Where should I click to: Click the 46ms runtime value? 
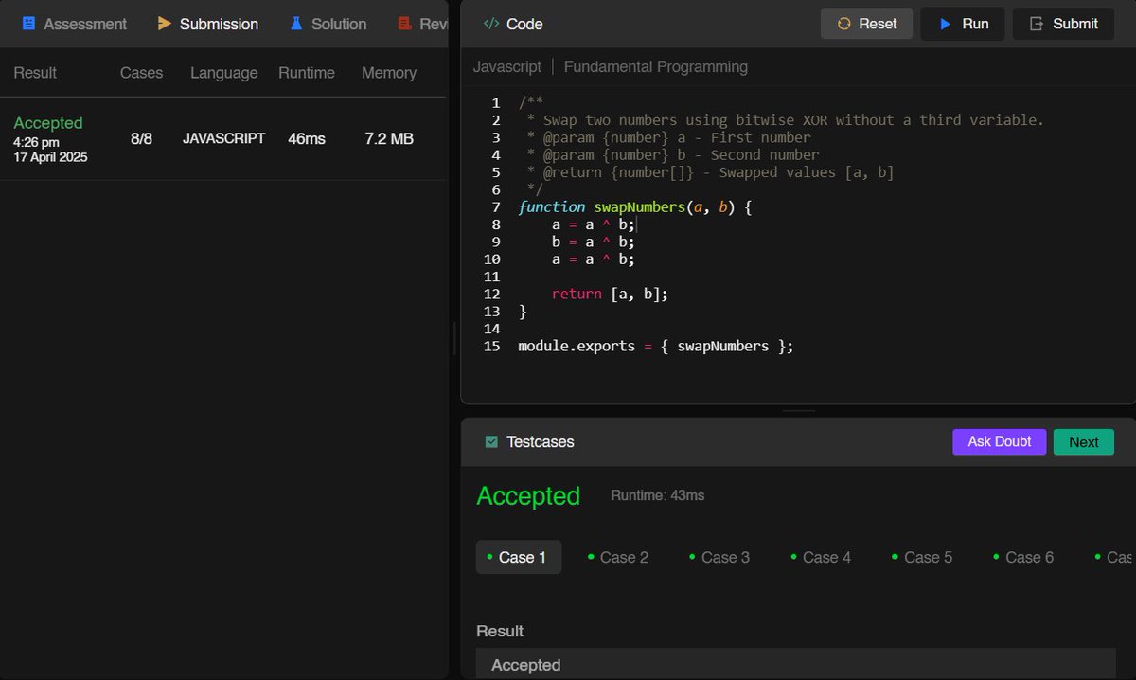307,138
